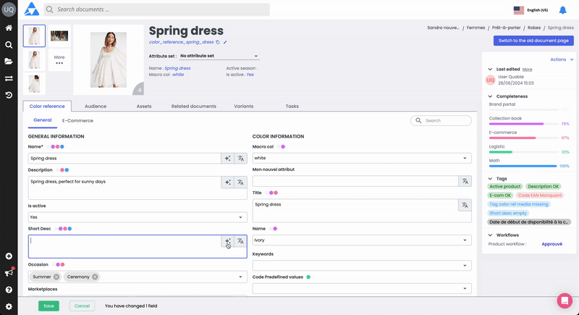Open the history icon in the left sidebar
Image resolution: width=579 pixels, height=315 pixels.
pyautogui.click(x=9, y=95)
